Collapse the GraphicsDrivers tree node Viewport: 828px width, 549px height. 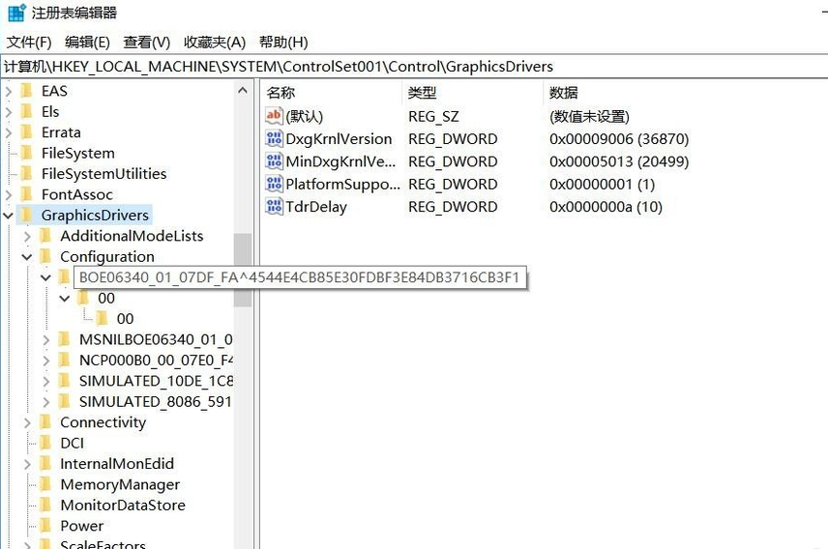coord(8,216)
